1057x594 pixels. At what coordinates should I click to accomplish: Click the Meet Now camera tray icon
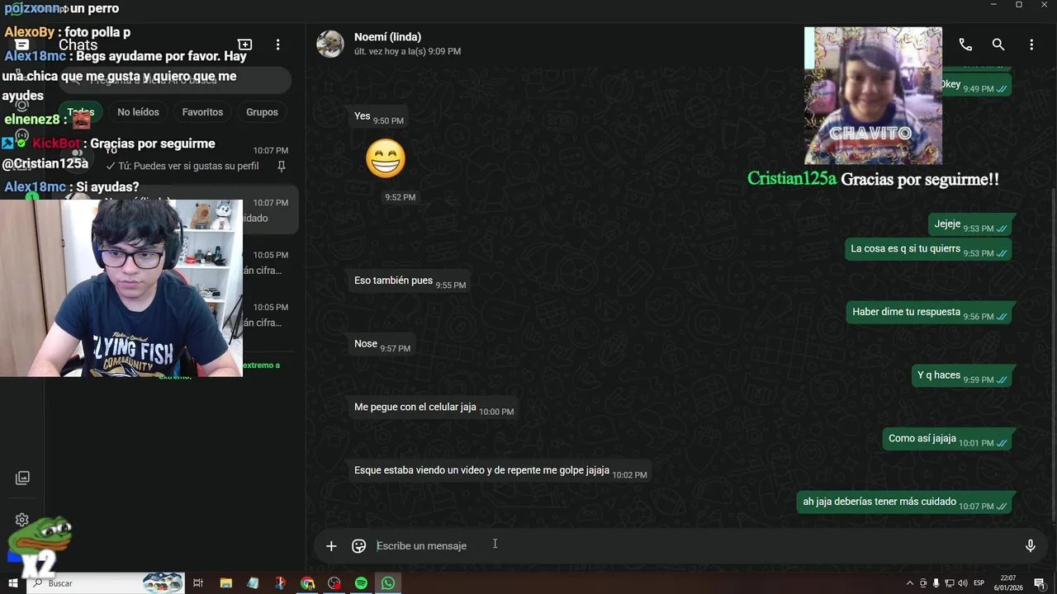[x=923, y=583]
